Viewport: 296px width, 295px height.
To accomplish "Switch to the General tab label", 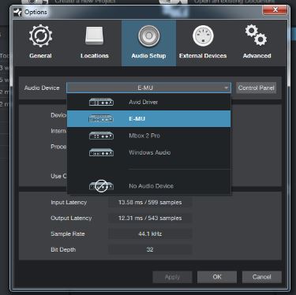I will pyautogui.click(x=40, y=56).
